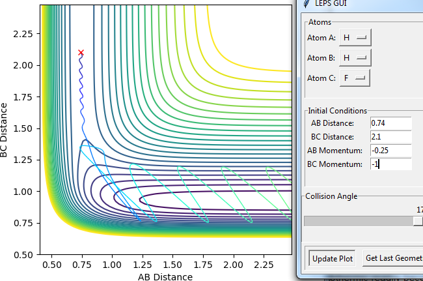Click the Get Last Geometry button
The height and width of the screenshot is (281, 423).
coord(392,258)
